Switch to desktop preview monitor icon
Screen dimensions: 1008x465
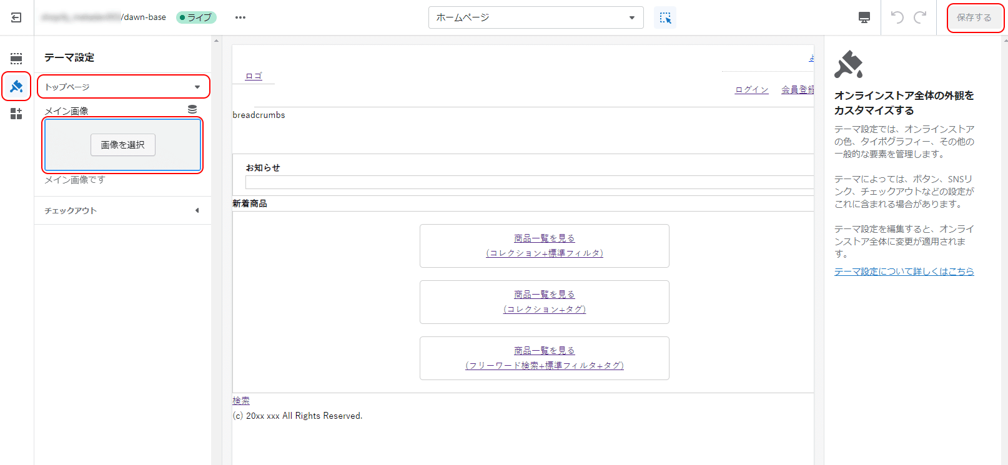point(864,17)
